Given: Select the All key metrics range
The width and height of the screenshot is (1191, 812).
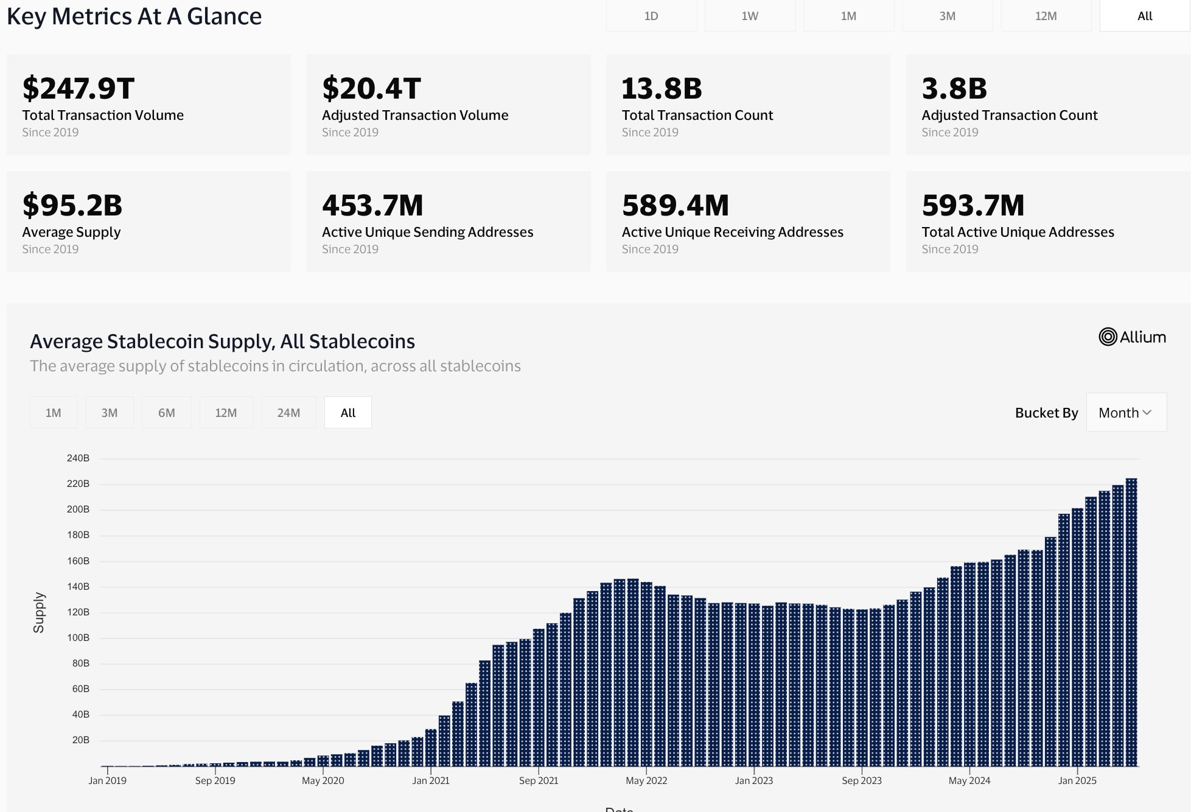Looking at the screenshot, I should click(1144, 16).
